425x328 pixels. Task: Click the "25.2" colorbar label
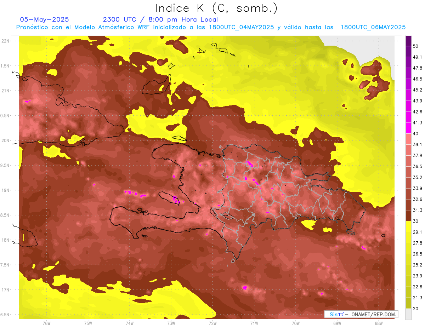click(x=418, y=265)
